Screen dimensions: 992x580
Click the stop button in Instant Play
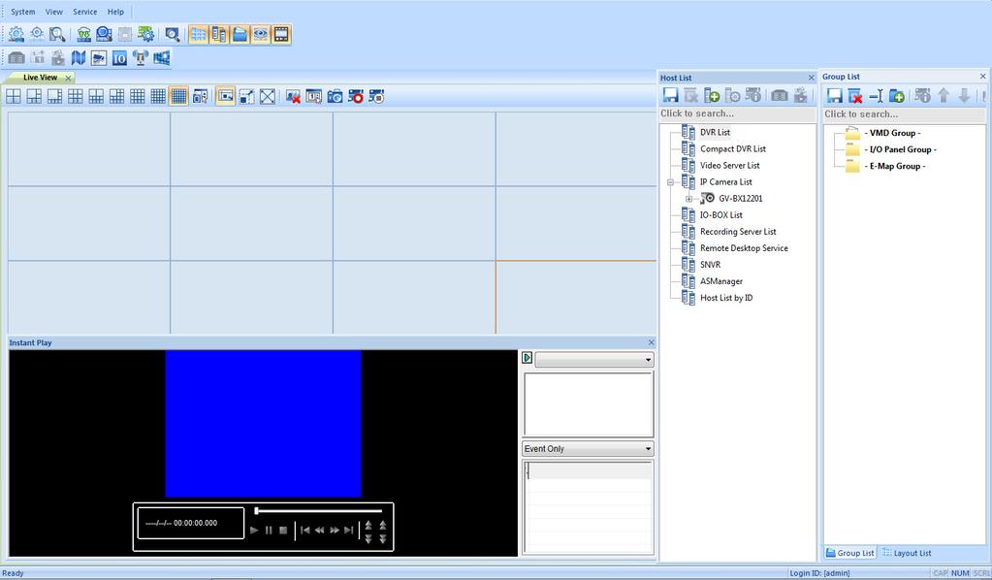[283, 530]
